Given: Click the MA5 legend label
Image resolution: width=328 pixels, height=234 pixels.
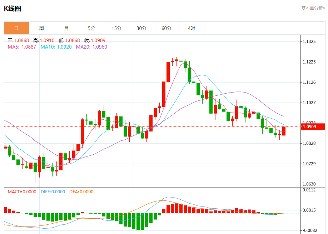Looking at the screenshot, I should [x=22, y=47].
